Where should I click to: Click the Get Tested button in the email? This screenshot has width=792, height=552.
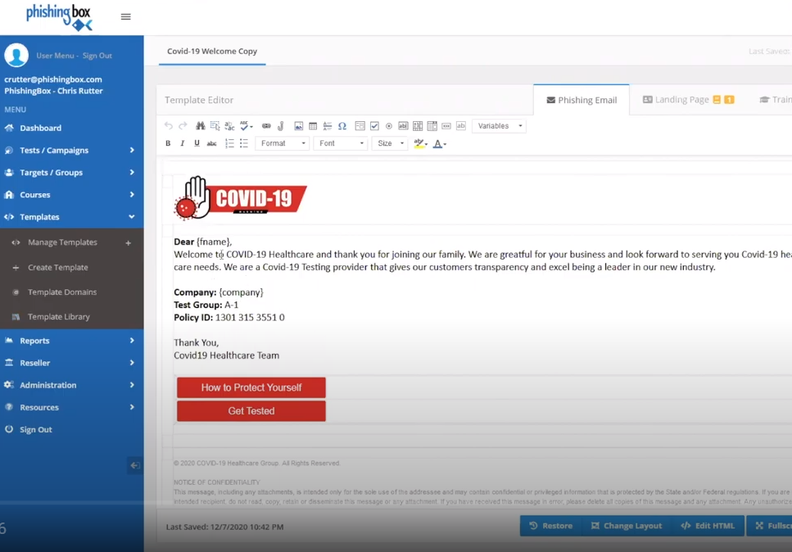click(x=251, y=411)
